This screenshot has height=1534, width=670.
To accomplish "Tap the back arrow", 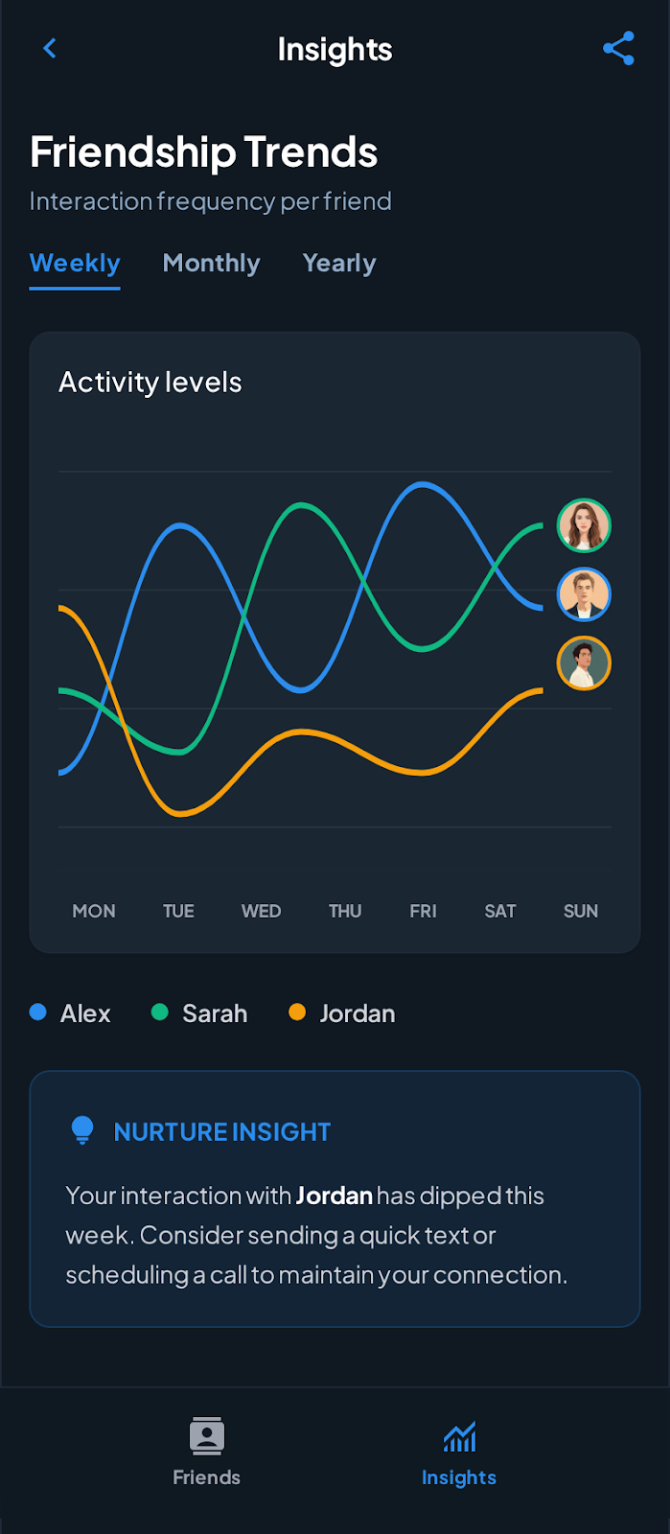I will point(50,48).
